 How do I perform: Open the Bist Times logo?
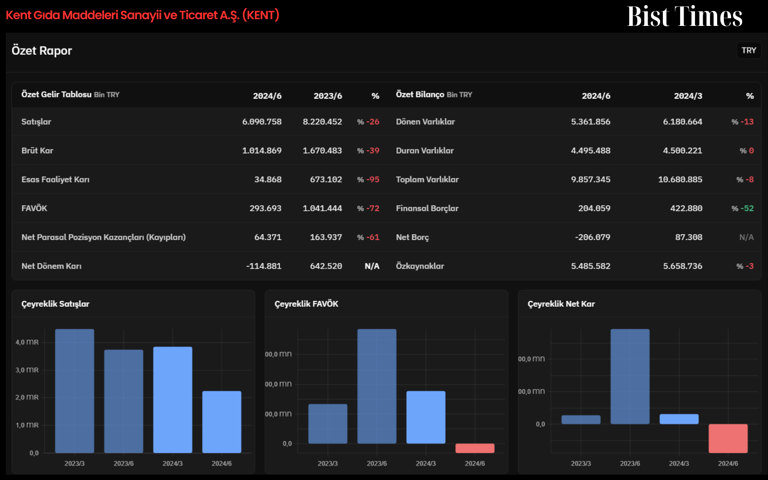(684, 16)
